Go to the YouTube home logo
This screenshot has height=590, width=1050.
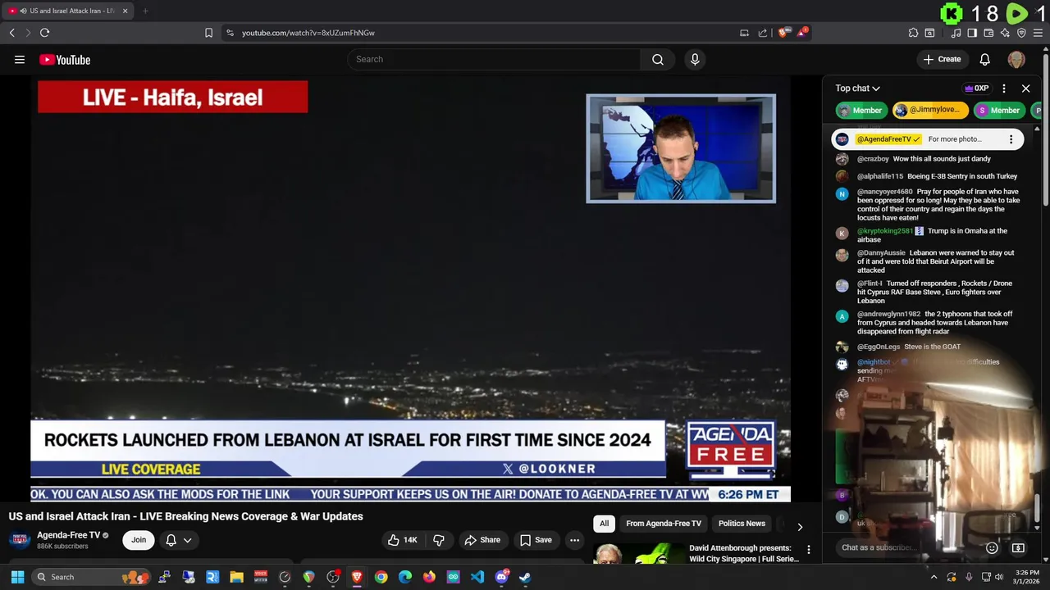(65, 59)
